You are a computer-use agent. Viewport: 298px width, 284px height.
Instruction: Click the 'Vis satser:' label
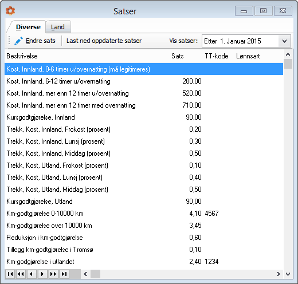[183, 41]
